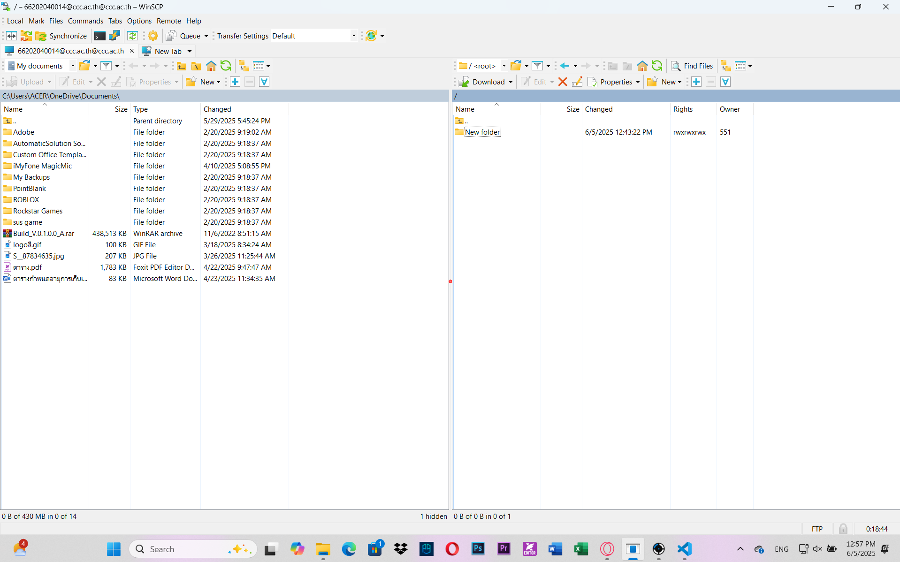Select S__87834635.jpg file

point(38,256)
